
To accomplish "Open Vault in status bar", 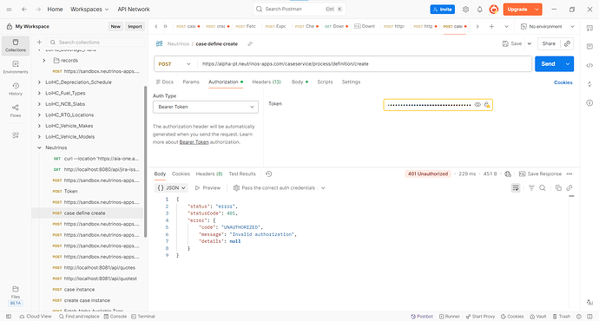I will point(538,317).
